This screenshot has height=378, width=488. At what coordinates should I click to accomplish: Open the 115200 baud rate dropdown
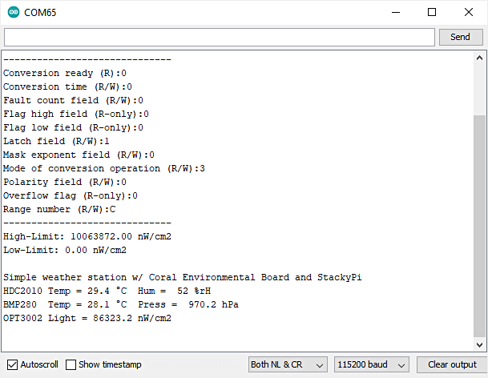click(371, 364)
